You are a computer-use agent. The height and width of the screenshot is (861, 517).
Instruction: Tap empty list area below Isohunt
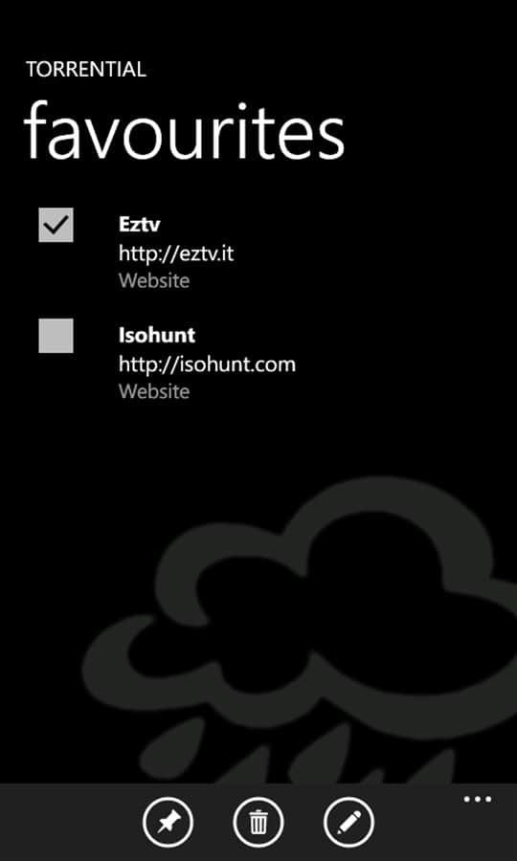click(258, 439)
